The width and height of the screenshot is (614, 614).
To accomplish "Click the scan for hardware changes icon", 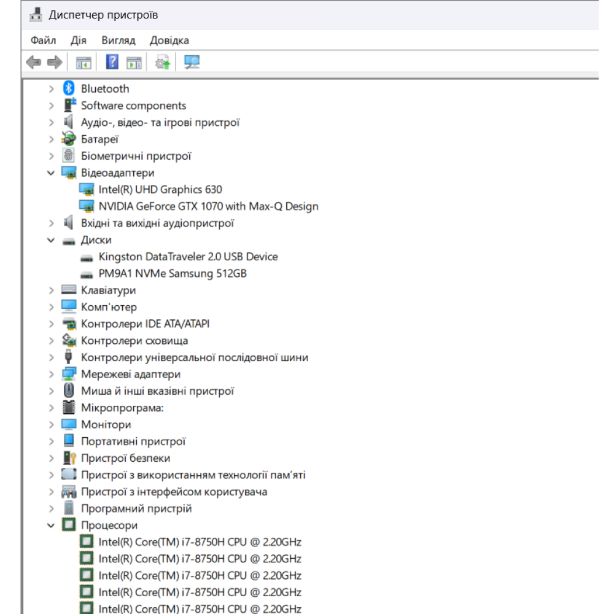I will point(192,62).
